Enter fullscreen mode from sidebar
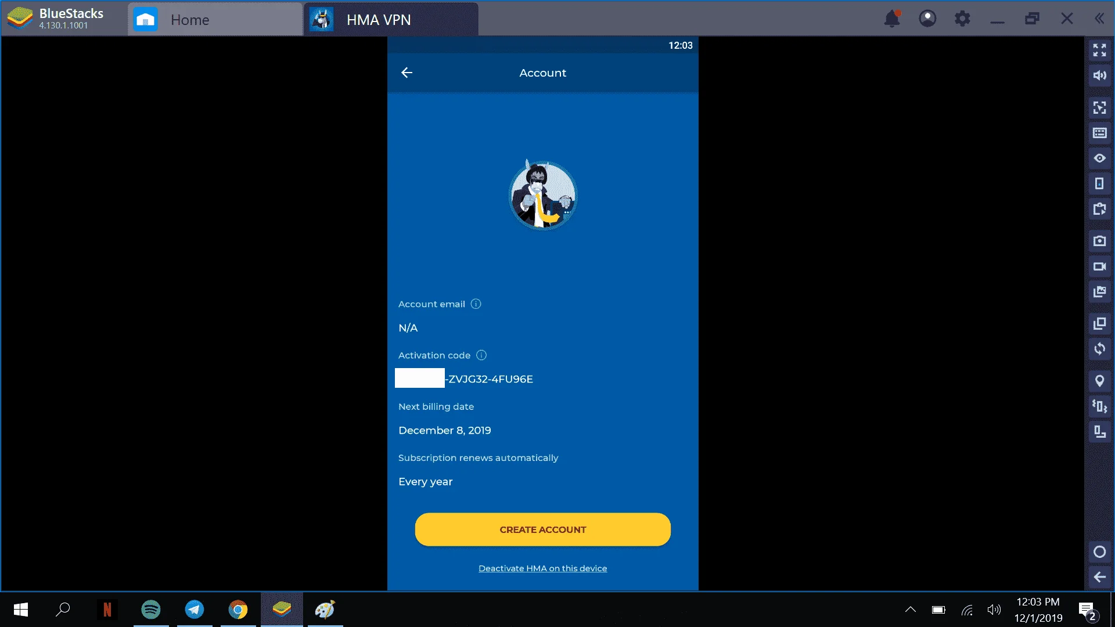Viewport: 1115px width, 627px height. point(1099,51)
